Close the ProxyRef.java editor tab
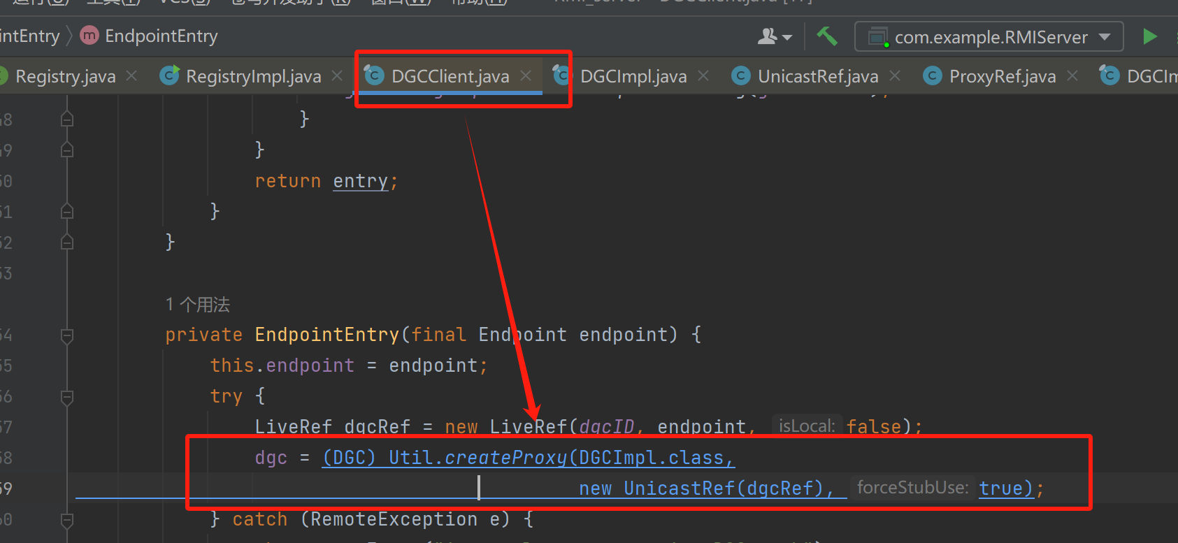This screenshot has width=1178, height=543. pyautogui.click(x=1072, y=75)
